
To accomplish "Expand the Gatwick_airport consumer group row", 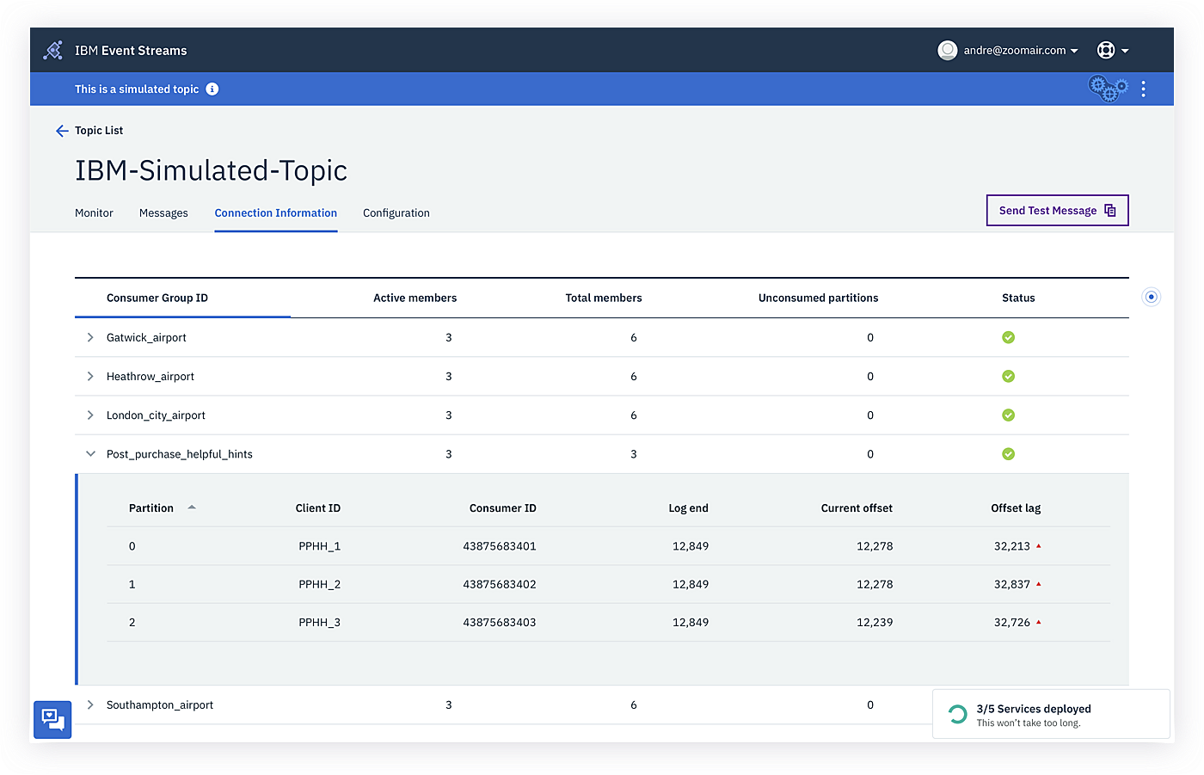I will 90,337.
